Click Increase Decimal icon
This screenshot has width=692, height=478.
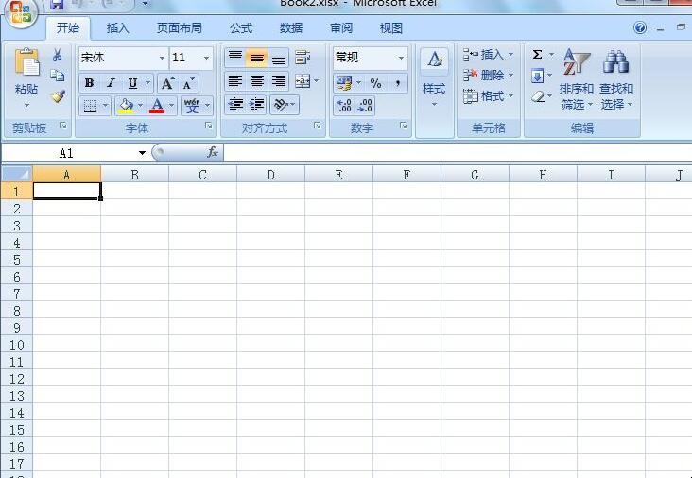(x=344, y=106)
